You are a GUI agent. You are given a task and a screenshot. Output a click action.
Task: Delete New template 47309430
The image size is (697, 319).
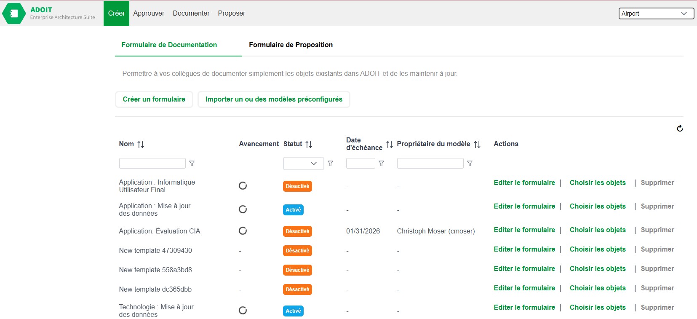tap(657, 249)
